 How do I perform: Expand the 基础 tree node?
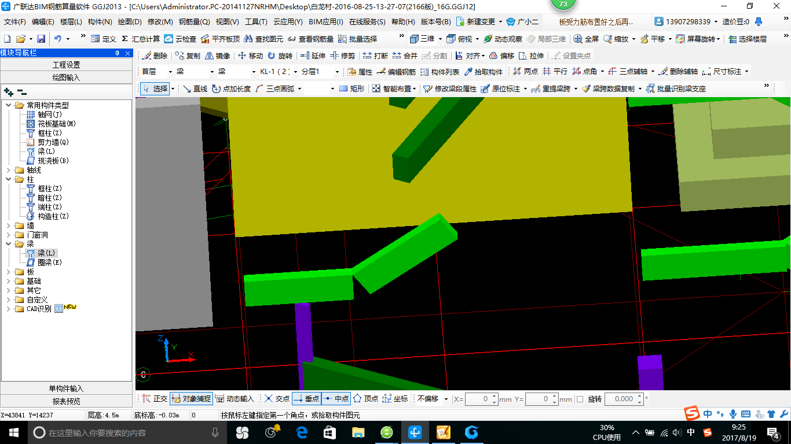[9, 281]
